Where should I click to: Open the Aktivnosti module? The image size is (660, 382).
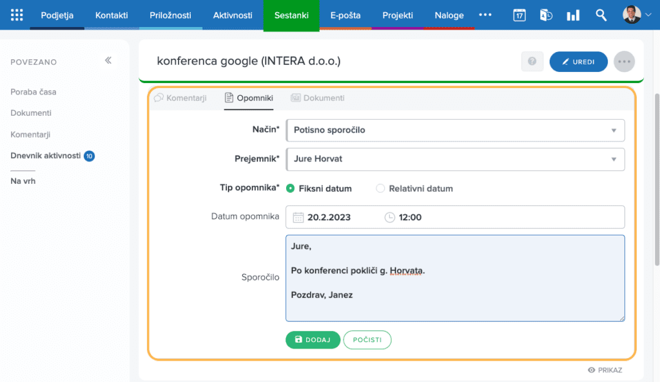[233, 15]
